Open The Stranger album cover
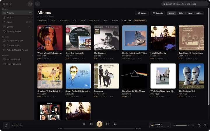 pos(106,38)
